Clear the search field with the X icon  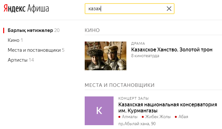click(x=169, y=9)
